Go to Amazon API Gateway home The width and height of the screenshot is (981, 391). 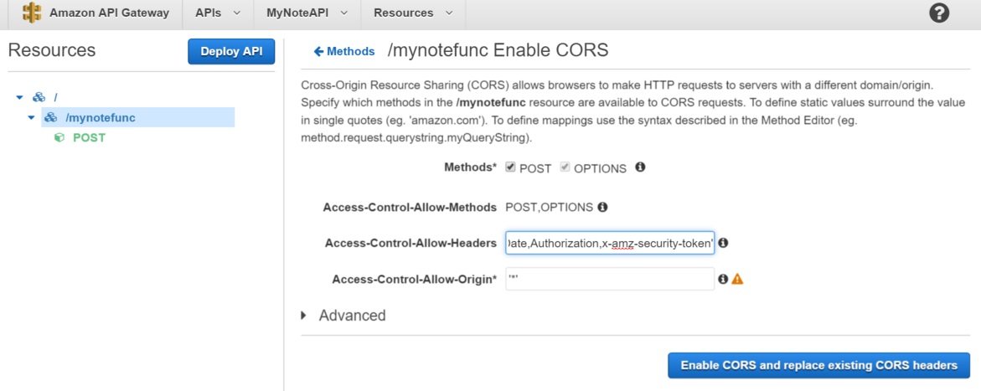point(109,13)
